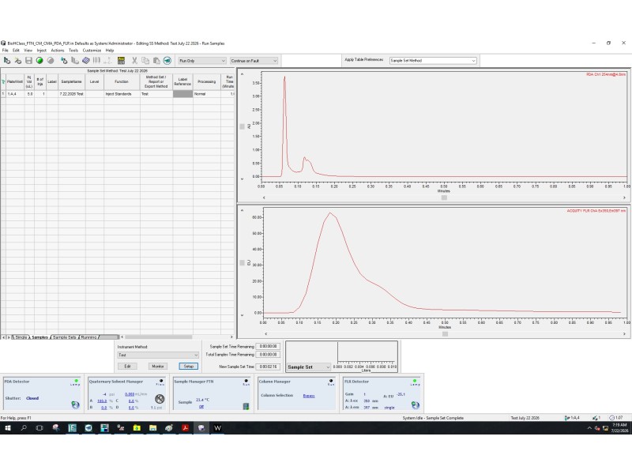Open File Explorer folder on taskbar

[x=152, y=428]
